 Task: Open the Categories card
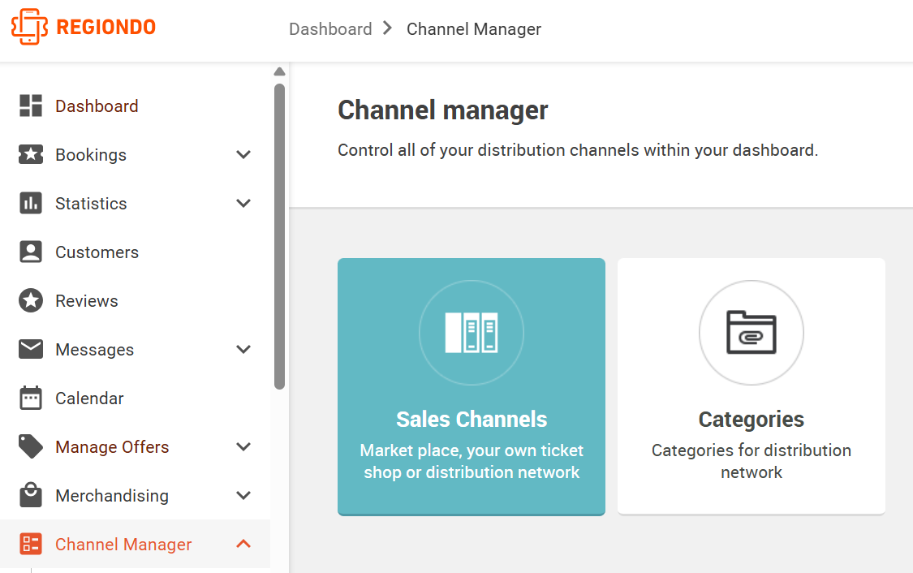[x=752, y=386]
